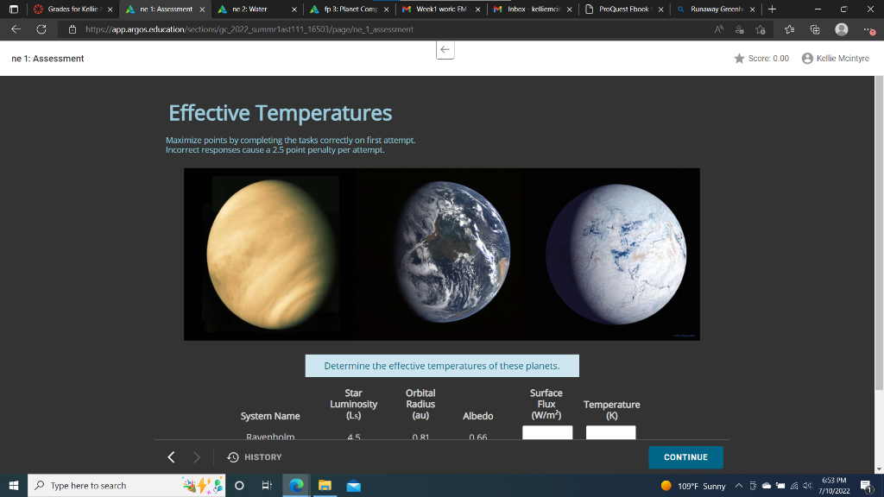Open File Explorer from taskbar
The width and height of the screenshot is (884, 497).
point(325,485)
